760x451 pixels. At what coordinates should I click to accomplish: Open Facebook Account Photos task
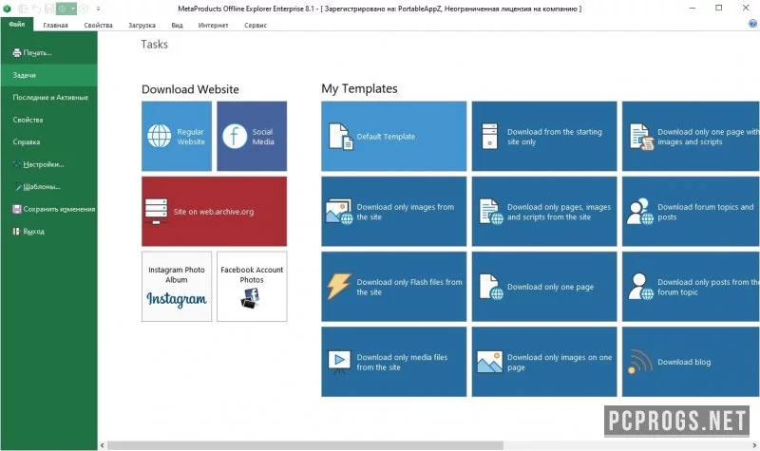point(252,287)
